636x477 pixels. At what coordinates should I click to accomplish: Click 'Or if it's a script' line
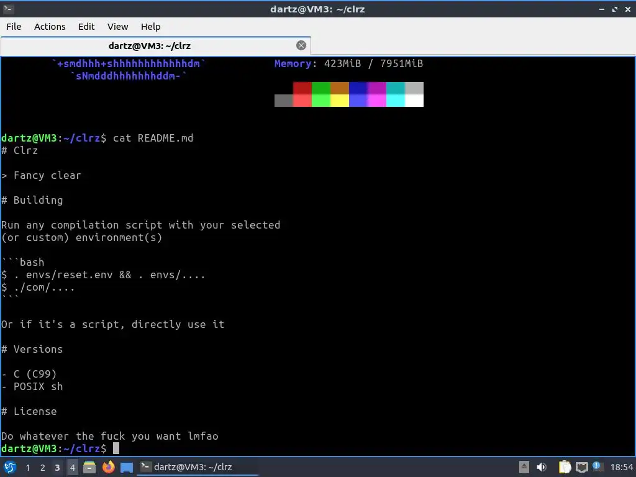point(113,324)
